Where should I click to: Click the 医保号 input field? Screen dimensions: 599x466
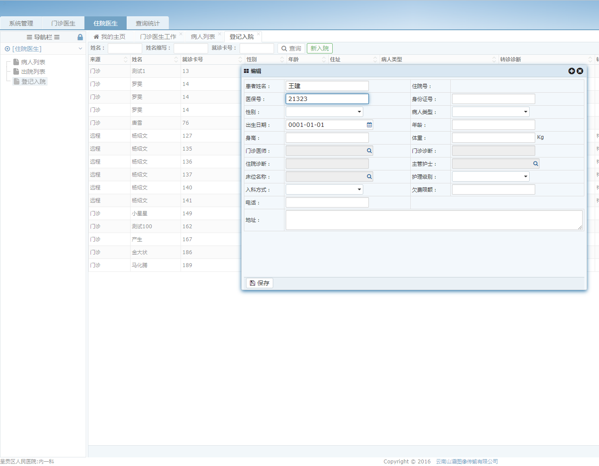pyautogui.click(x=327, y=99)
